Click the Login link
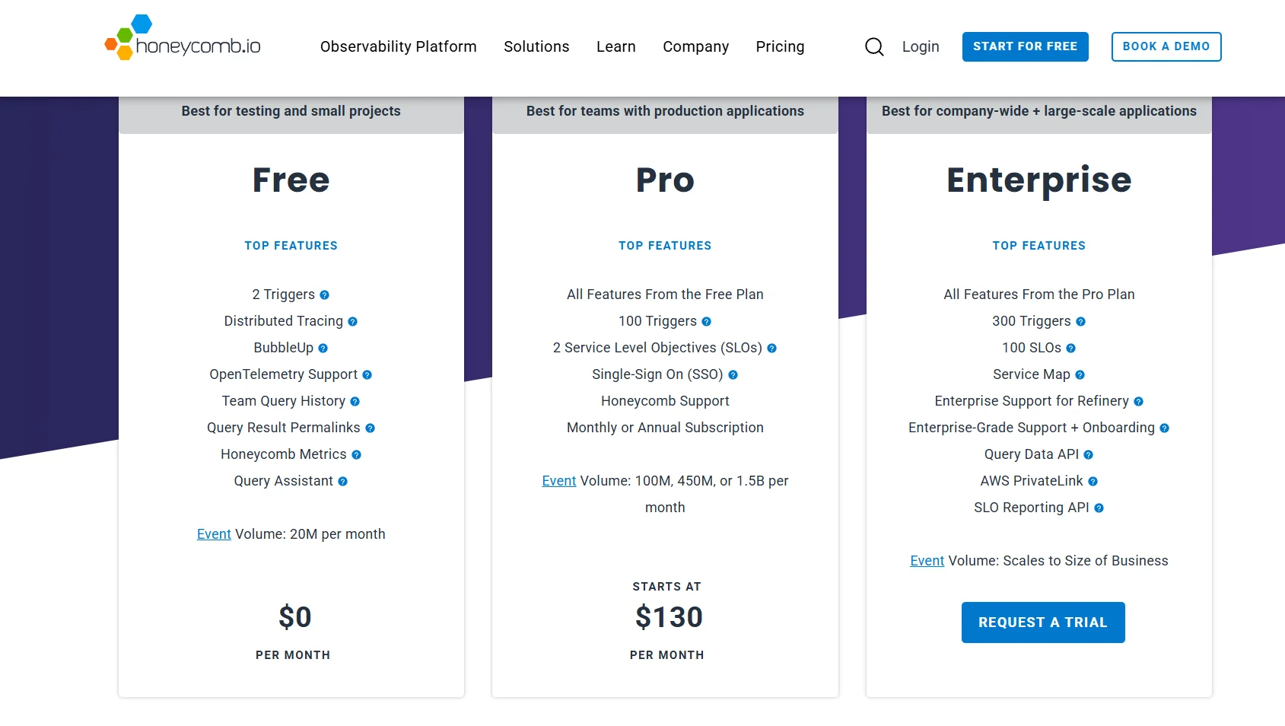 (921, 46)
